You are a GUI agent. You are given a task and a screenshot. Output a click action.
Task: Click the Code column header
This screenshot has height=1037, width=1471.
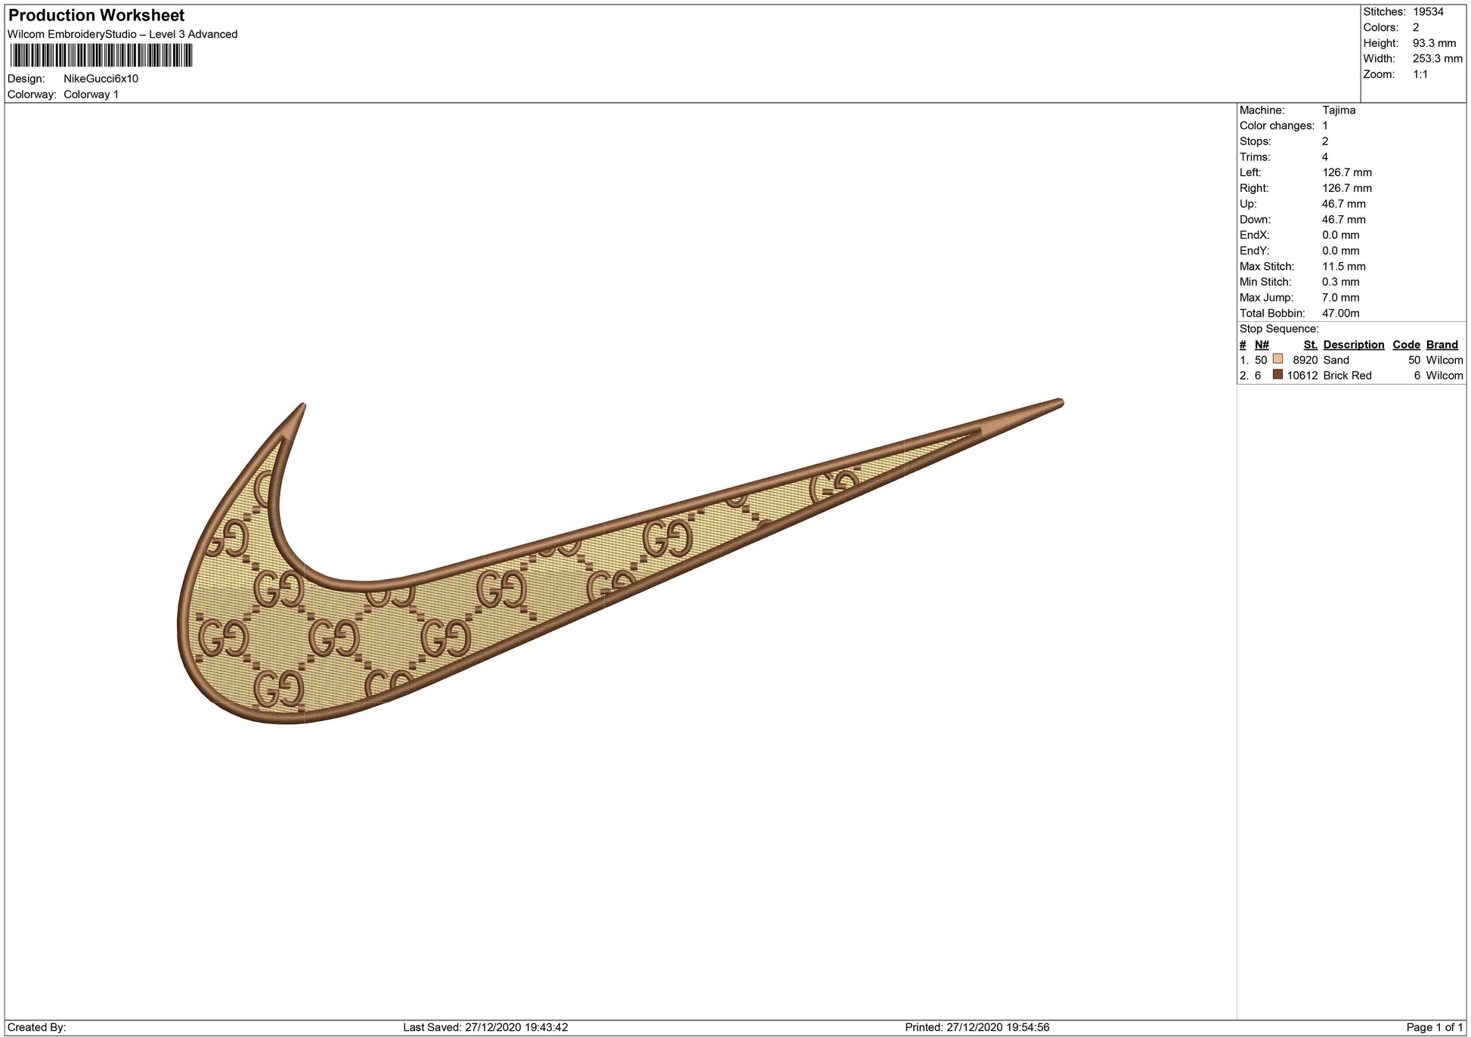(x=1406, y=345)
